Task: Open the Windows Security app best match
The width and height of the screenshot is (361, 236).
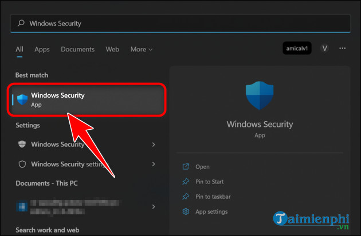Action: point(87,99)
